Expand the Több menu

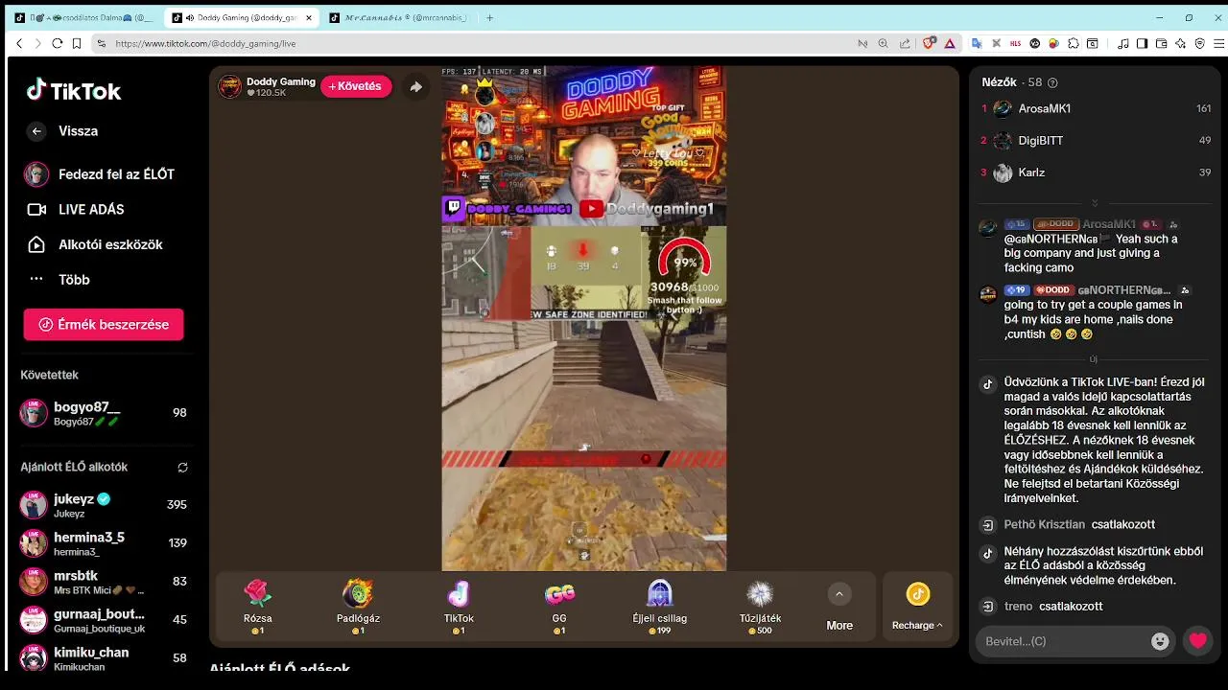tap(59, 280)
